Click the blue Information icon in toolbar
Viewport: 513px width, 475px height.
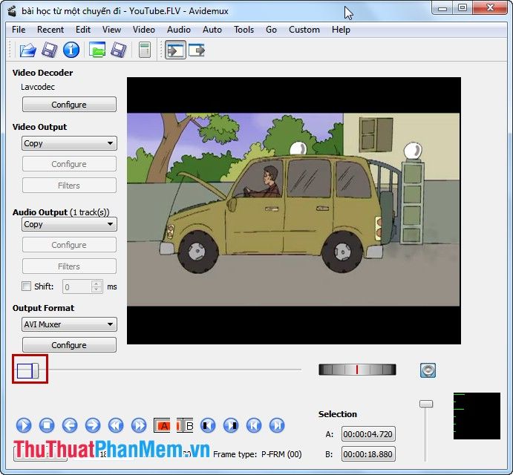click(71, 50)
